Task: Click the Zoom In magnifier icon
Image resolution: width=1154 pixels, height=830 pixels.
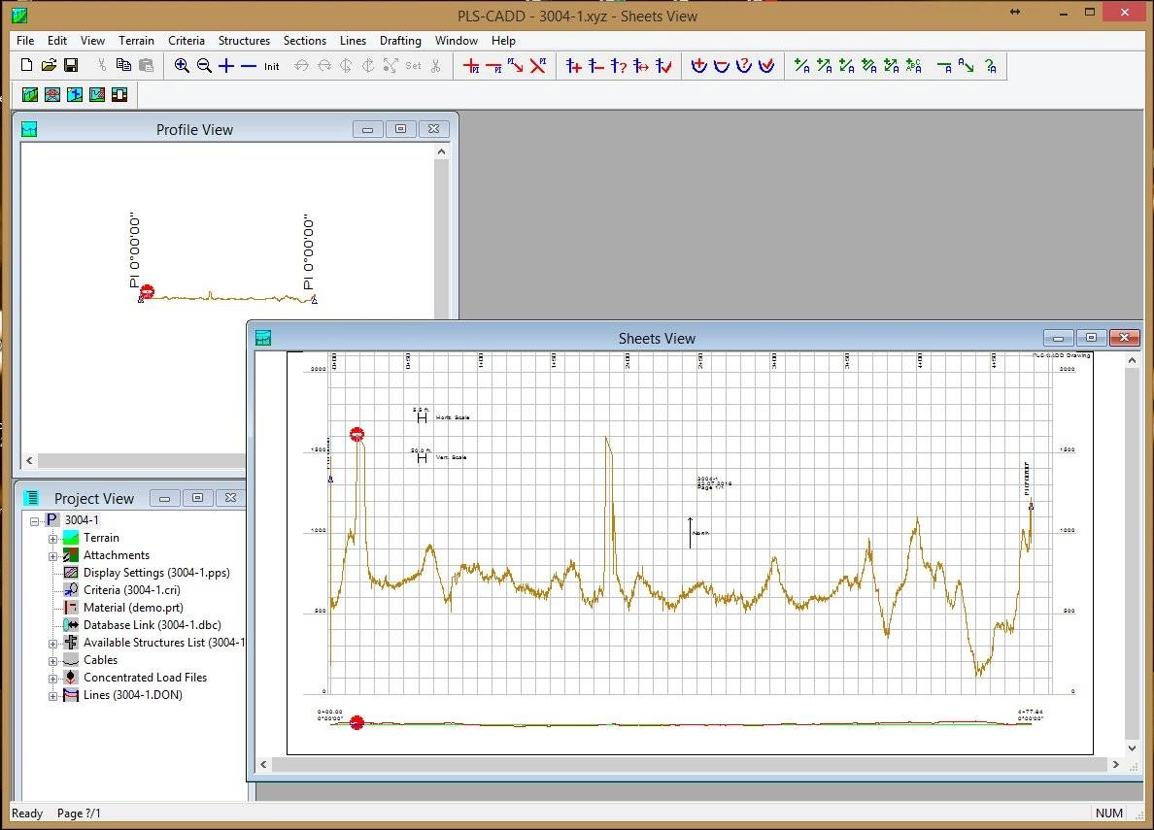Action: coord(181,65)
